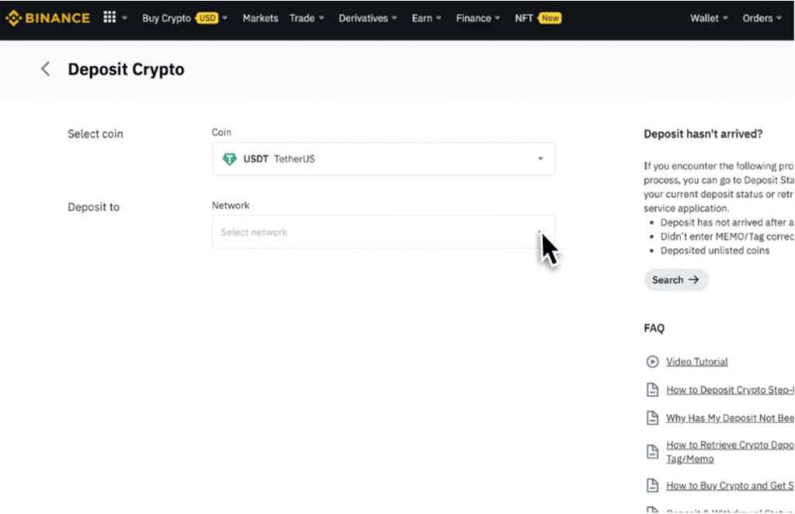Open How to Retrieve Crypto Deposit link
The image size is (795, 514).
coord(730,452)
